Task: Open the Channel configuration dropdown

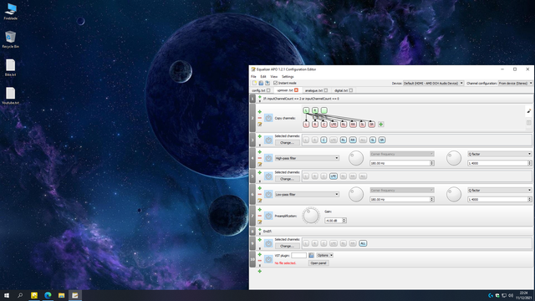Action: point(515,84)
